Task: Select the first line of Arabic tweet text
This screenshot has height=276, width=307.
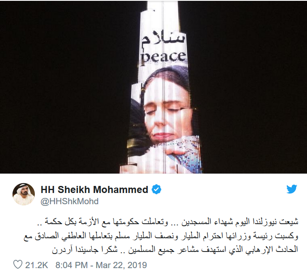Action: coord(168,222)
